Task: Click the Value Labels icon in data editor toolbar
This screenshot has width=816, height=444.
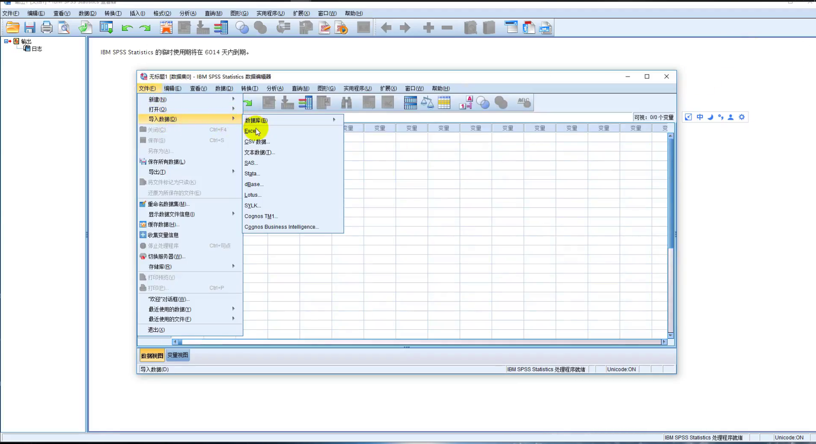Action: coord(466,103)
